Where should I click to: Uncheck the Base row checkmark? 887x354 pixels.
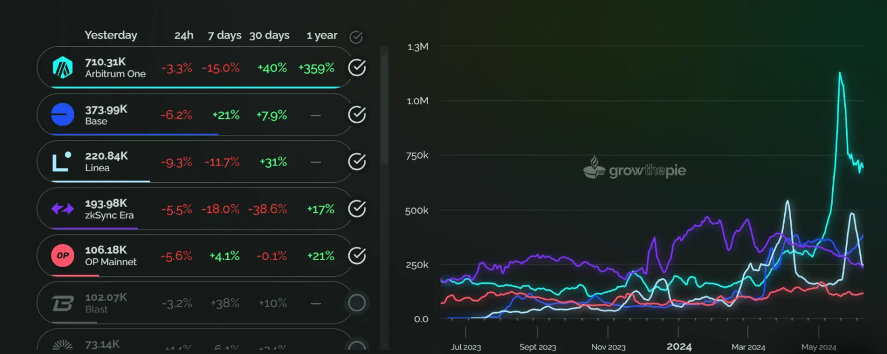(x=357, y=115)
